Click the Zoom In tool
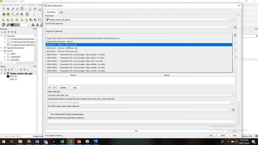Image resolution: width=258 pixels, height=145 pixels. pyautogui.click(x=12, y=9)
